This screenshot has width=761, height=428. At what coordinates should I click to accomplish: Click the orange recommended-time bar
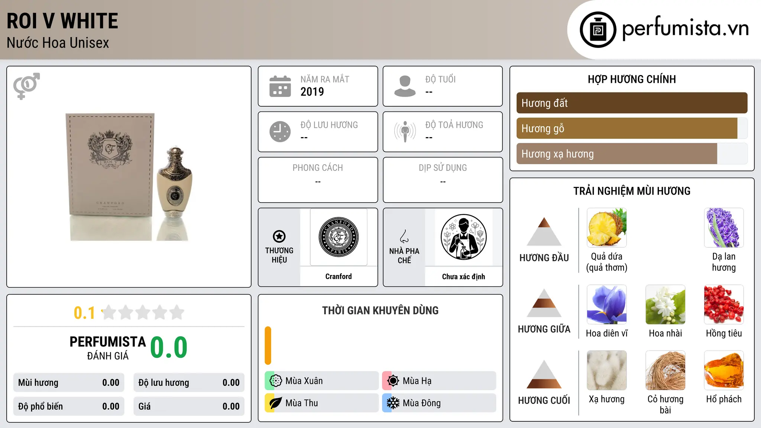point(268,346)
